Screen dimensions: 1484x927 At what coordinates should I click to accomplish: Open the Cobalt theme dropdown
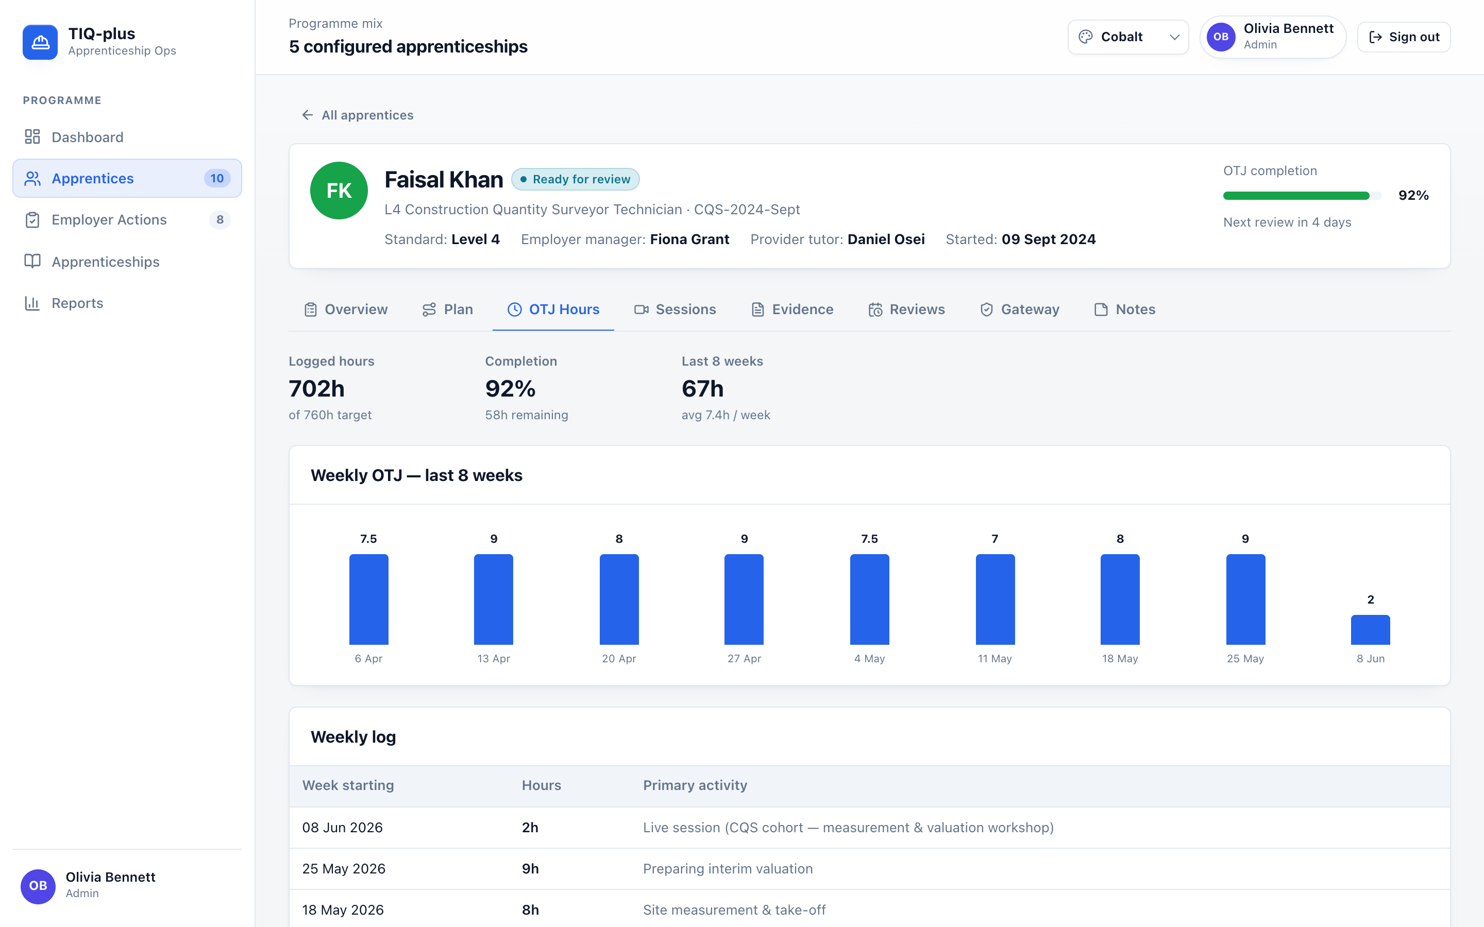pyautogui.click(x=1128, y=37)
